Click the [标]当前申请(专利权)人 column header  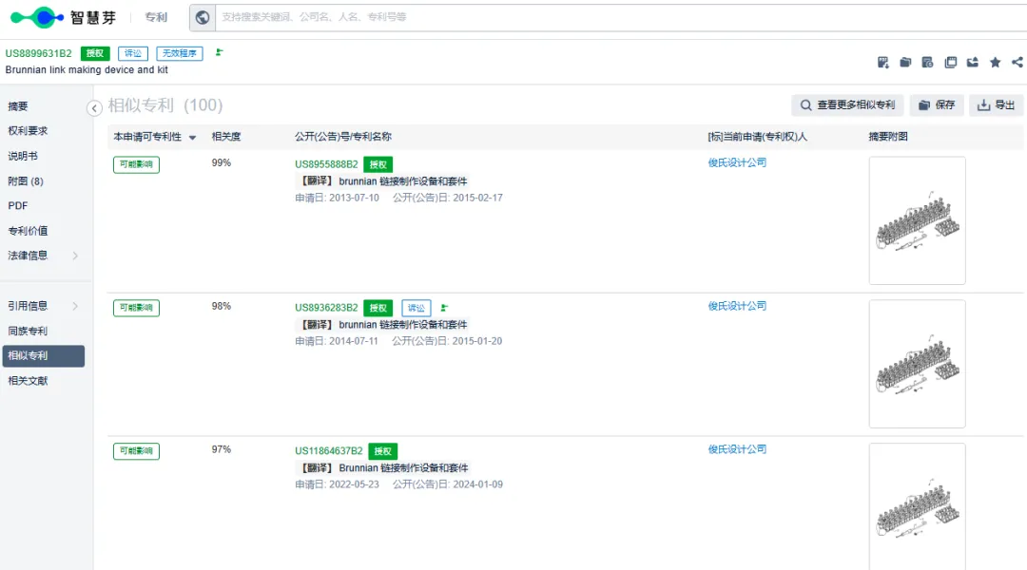758,137
